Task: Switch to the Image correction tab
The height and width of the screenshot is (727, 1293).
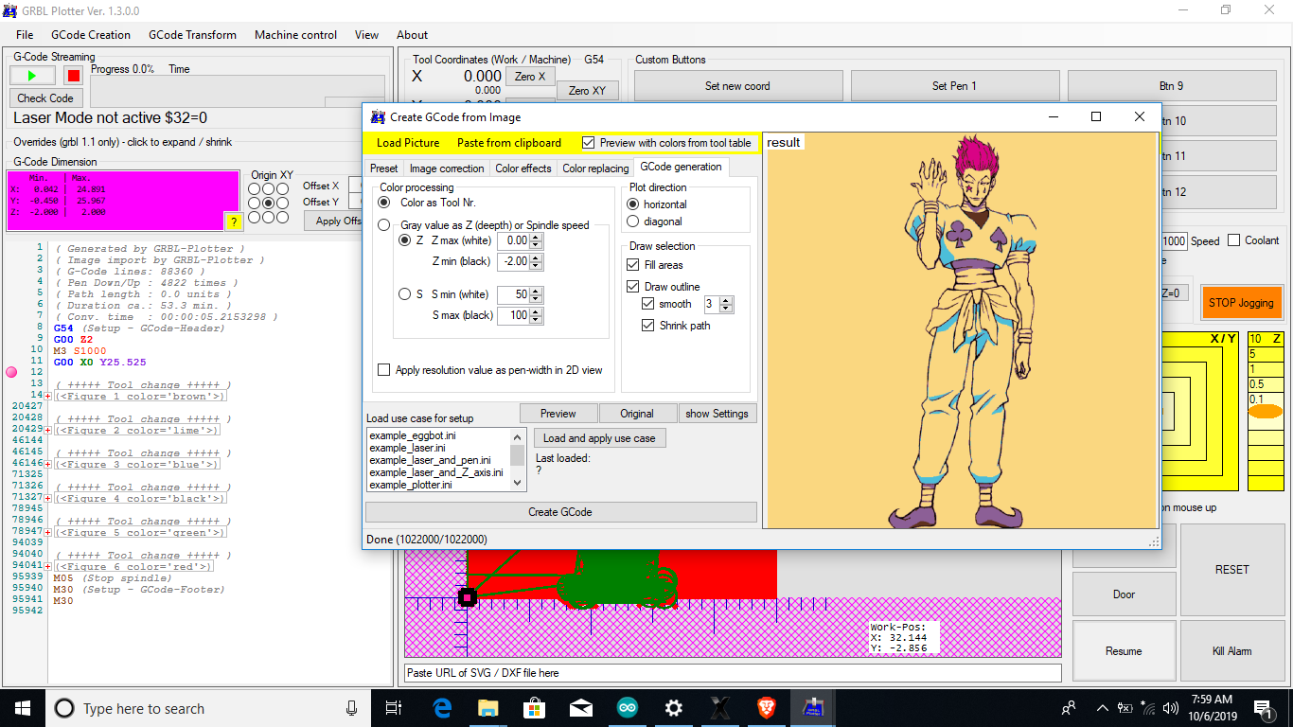Action: (x=447, y=168)
